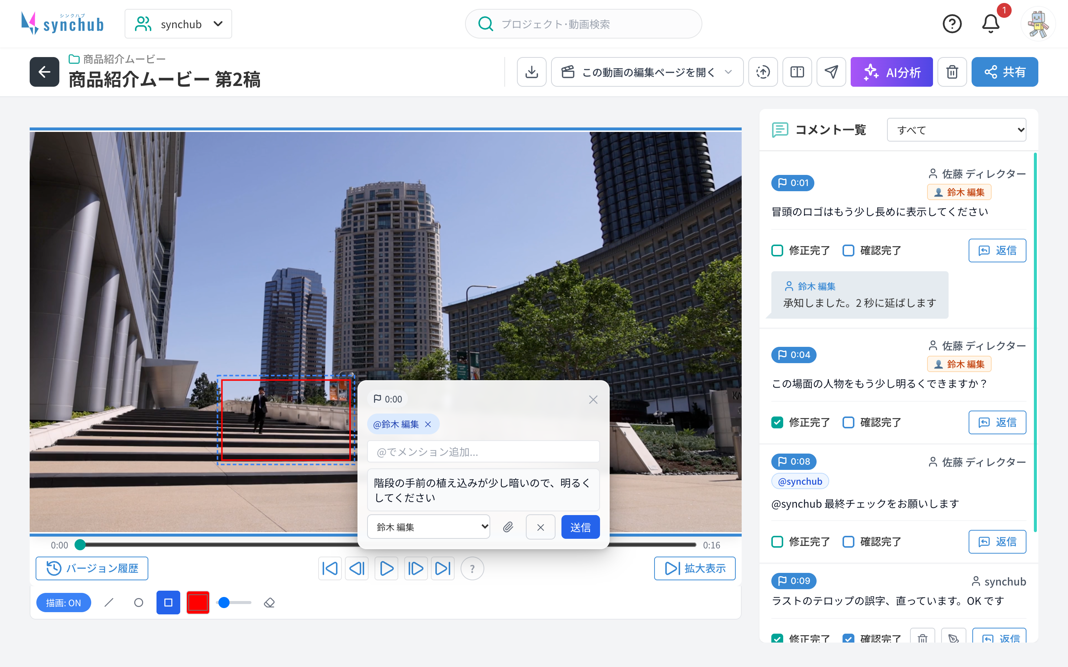Delete the video with the top toolbar trash icon

point(952,72)
